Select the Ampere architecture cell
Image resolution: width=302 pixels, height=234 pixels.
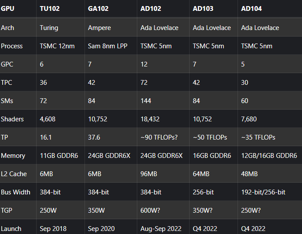[x=100, y=27]
